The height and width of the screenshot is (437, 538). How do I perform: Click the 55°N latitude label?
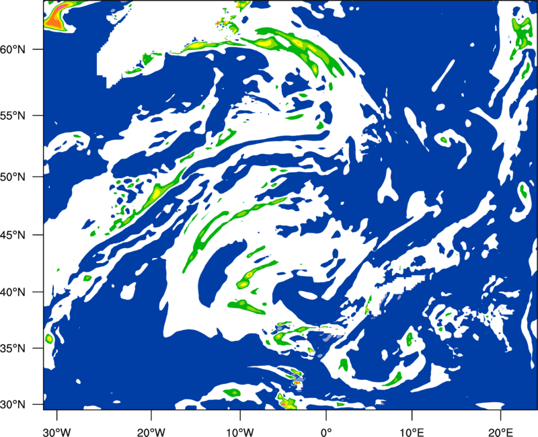(13, 116)
